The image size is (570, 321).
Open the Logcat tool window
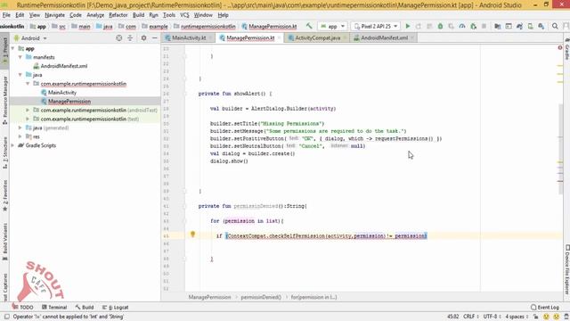point(115,307)
